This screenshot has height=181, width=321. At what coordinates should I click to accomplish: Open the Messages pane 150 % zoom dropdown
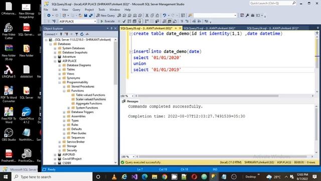pyautogui.click(x=133, y=157)
